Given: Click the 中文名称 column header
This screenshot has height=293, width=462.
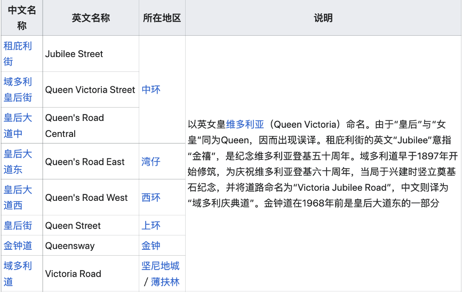Looking at the screenshot, I should click(x=22, y=18).
